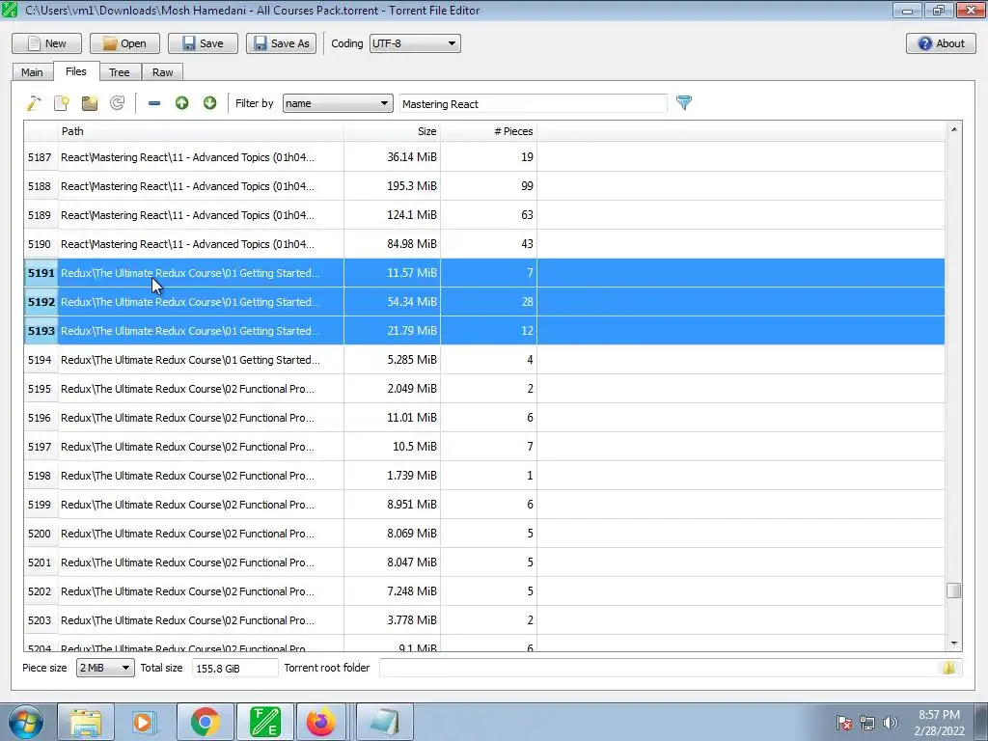
Task: Select row 5200 sized 8.069 MiB
Action: pyautogui.click(x=484, y=534)
